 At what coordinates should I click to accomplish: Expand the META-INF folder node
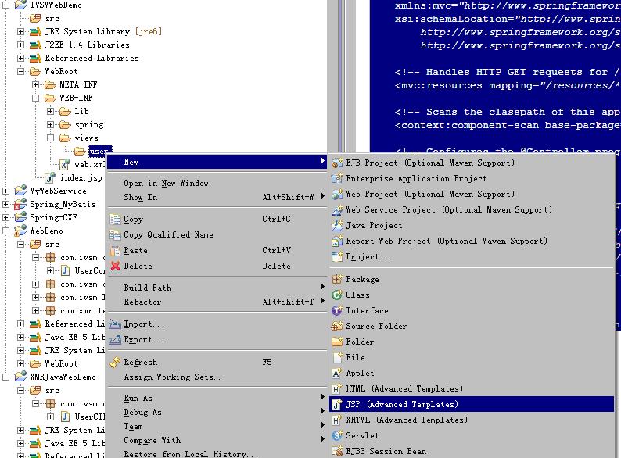click(x=36, y=84)
